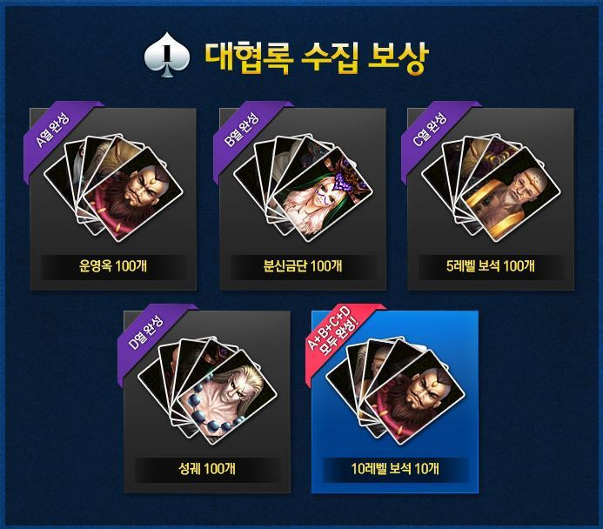Open the bearded warrior card stack in A열
Viewport: 603px width, 529px height.
(132, 194)
